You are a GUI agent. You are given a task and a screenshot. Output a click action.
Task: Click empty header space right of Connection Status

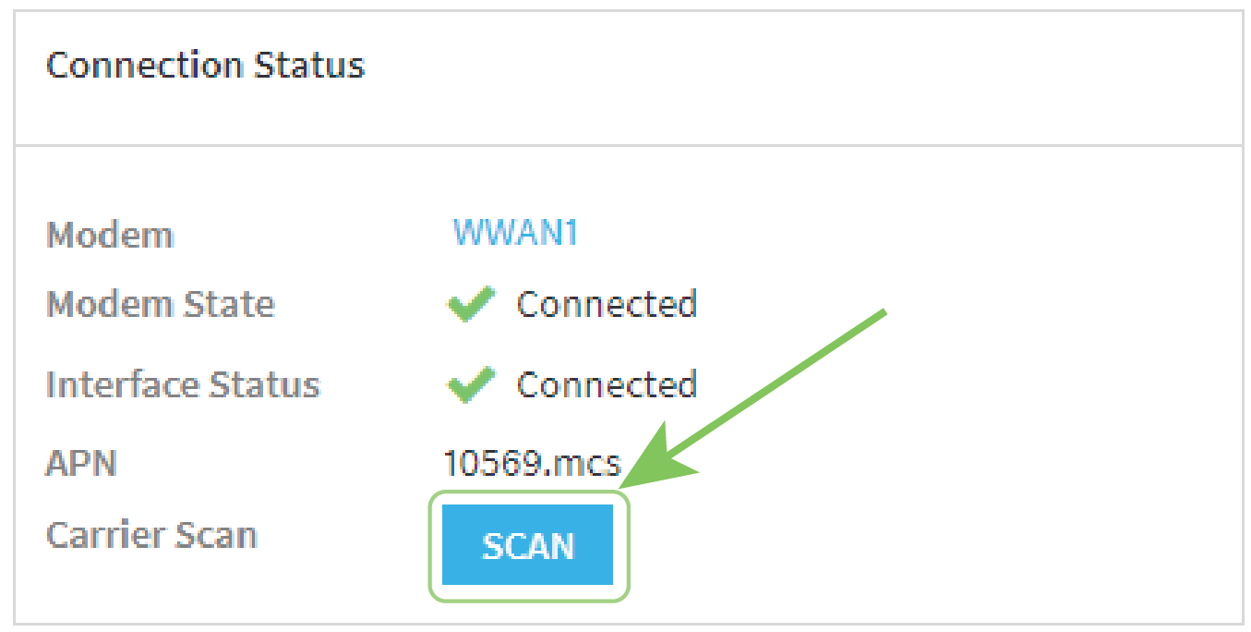785,67
